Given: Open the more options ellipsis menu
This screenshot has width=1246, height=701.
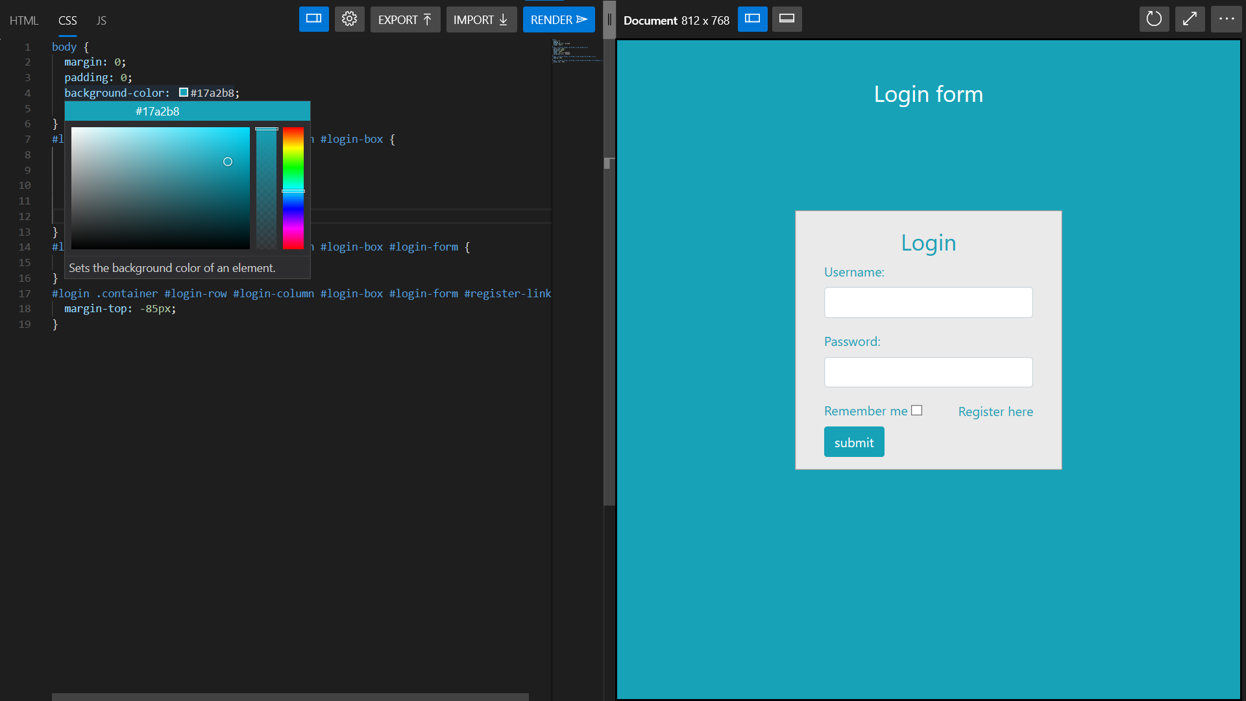Looking at the screenshot, I should 1226,19.
